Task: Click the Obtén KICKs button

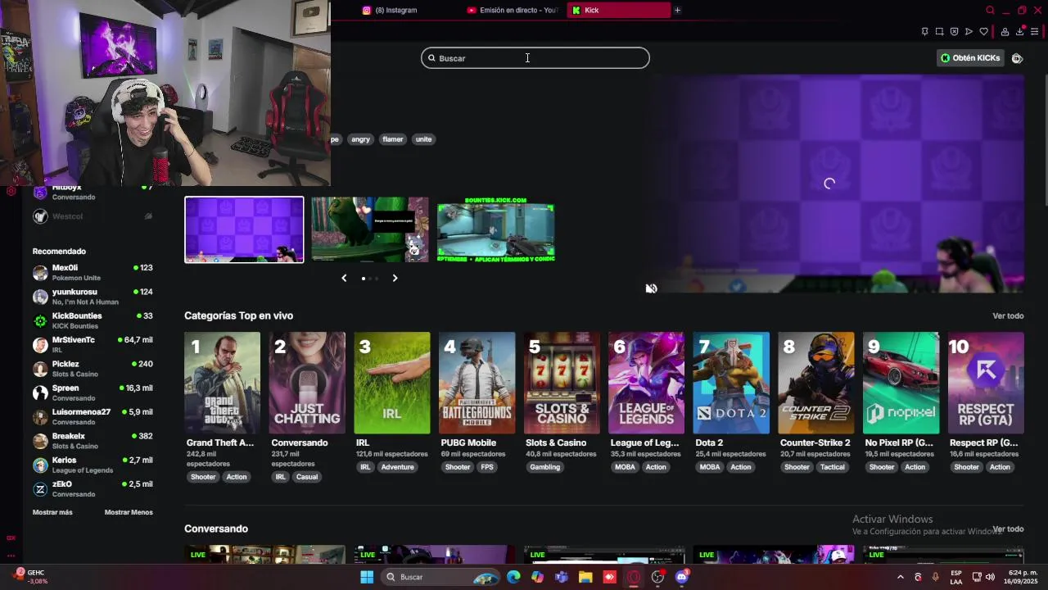Action: click(970, 58)
